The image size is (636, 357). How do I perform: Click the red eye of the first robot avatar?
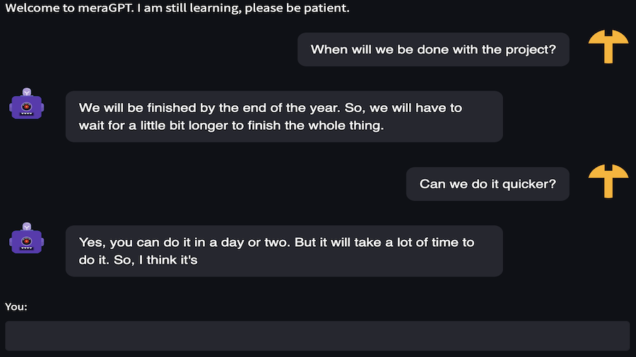pos(27,107)
